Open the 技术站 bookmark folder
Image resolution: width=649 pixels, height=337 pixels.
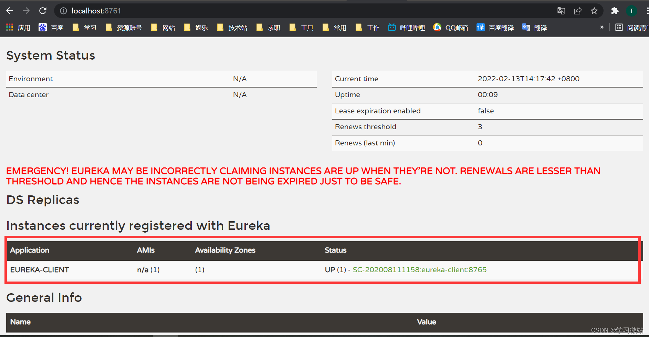click(x=232, y=28)
